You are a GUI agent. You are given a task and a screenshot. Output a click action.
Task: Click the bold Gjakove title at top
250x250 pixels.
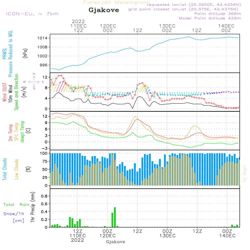104,10
